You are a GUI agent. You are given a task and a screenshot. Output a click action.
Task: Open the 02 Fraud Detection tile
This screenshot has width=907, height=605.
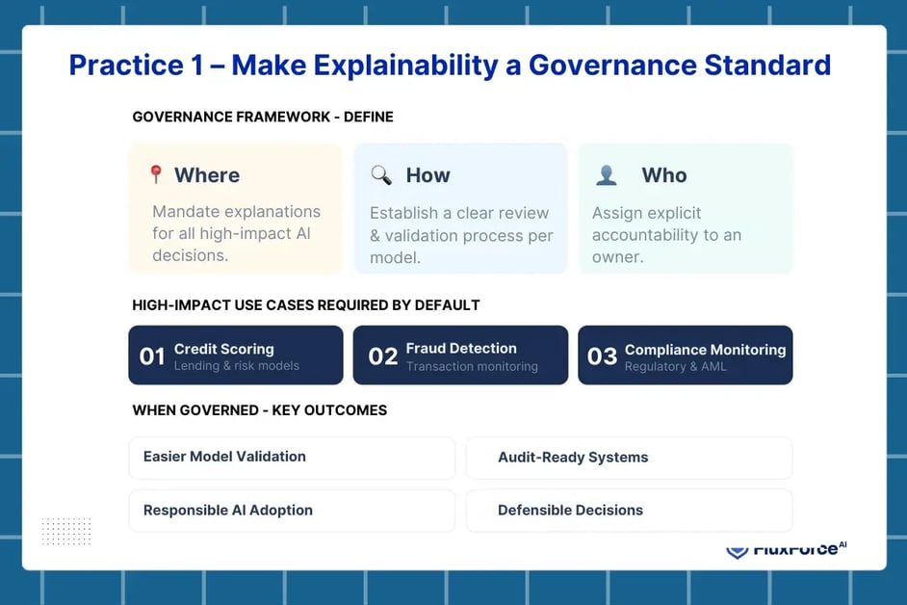tap(460, 355)
